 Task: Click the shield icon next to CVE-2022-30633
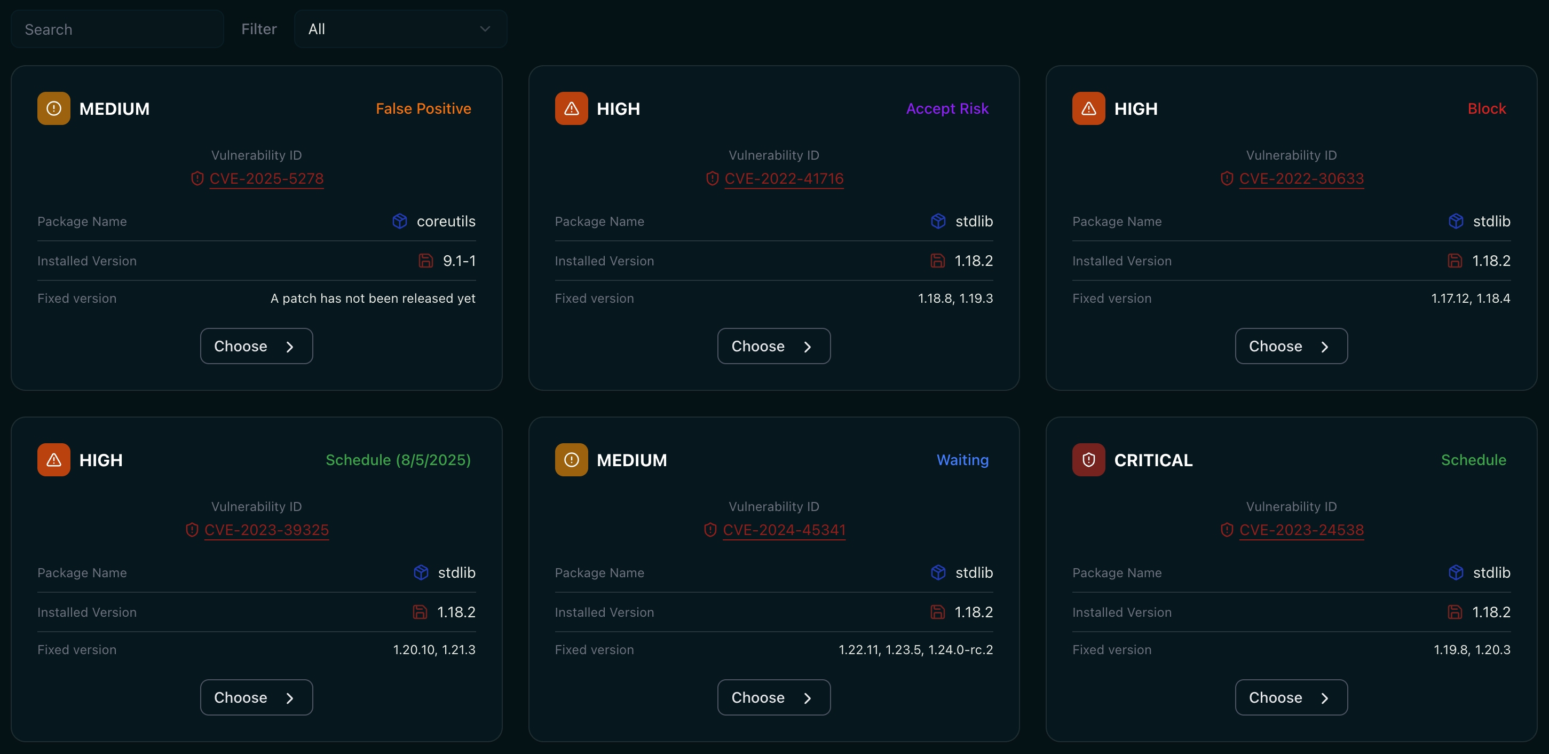click(1227, 179)
